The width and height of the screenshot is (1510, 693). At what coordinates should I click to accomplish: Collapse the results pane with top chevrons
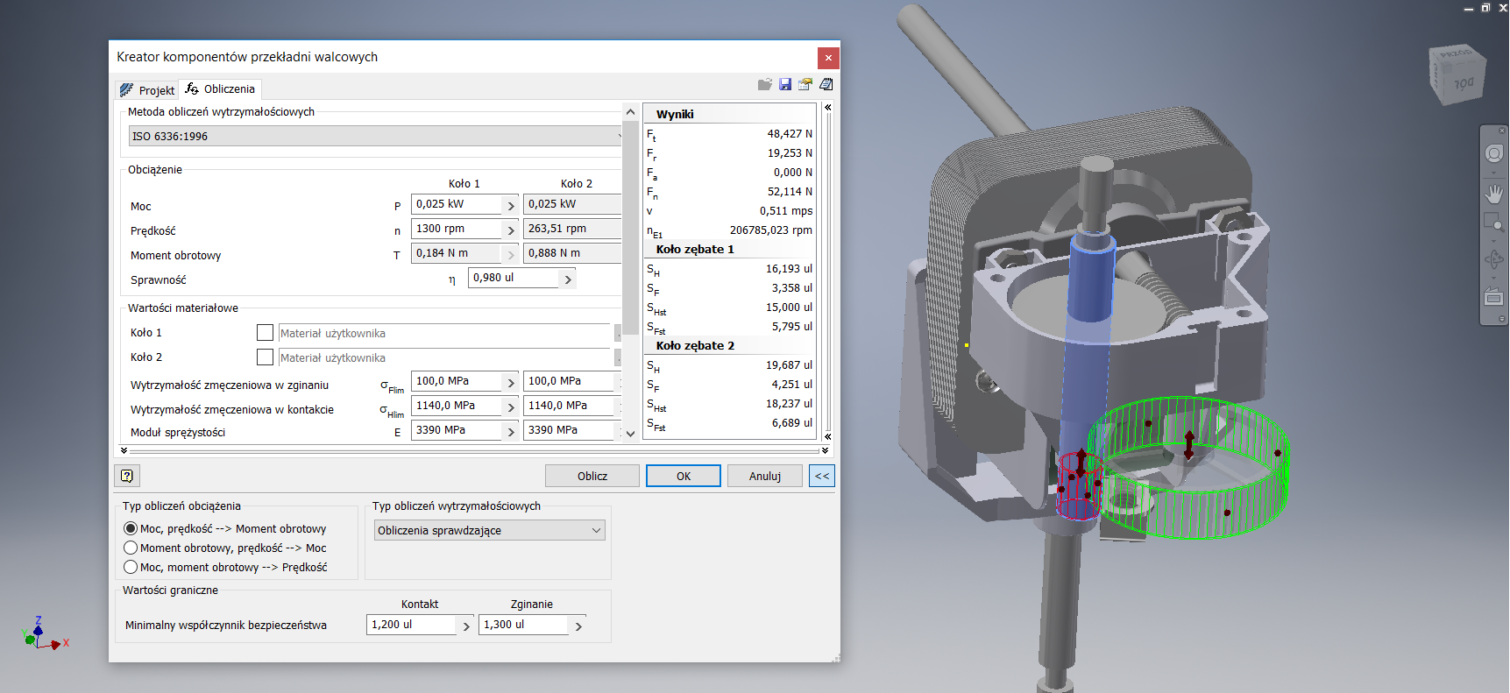(x=827, y=107)
